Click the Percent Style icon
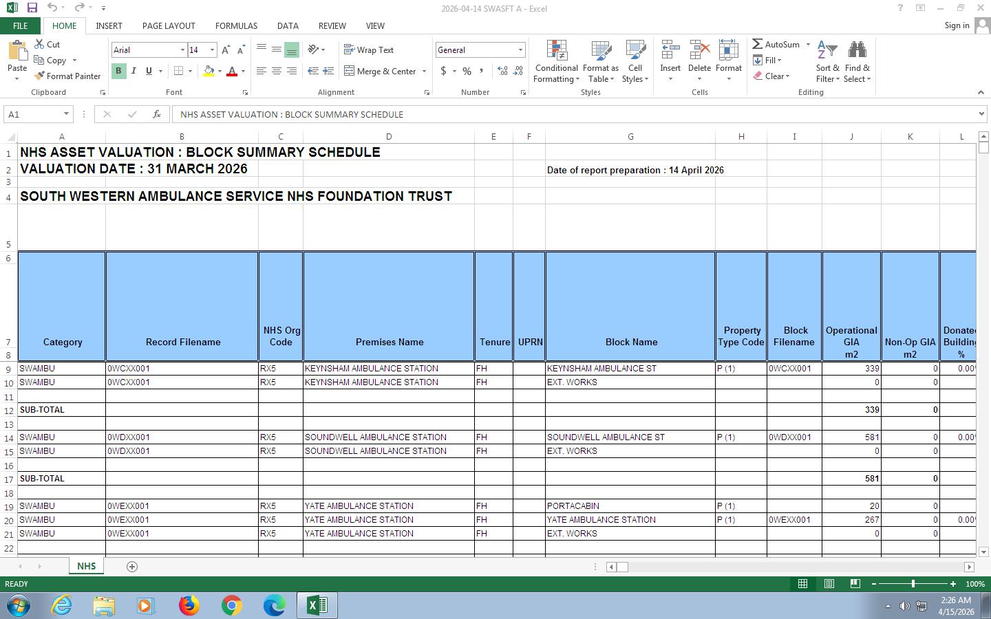The height and width of the screenshot is (619, 991). (x=467, y=71)
